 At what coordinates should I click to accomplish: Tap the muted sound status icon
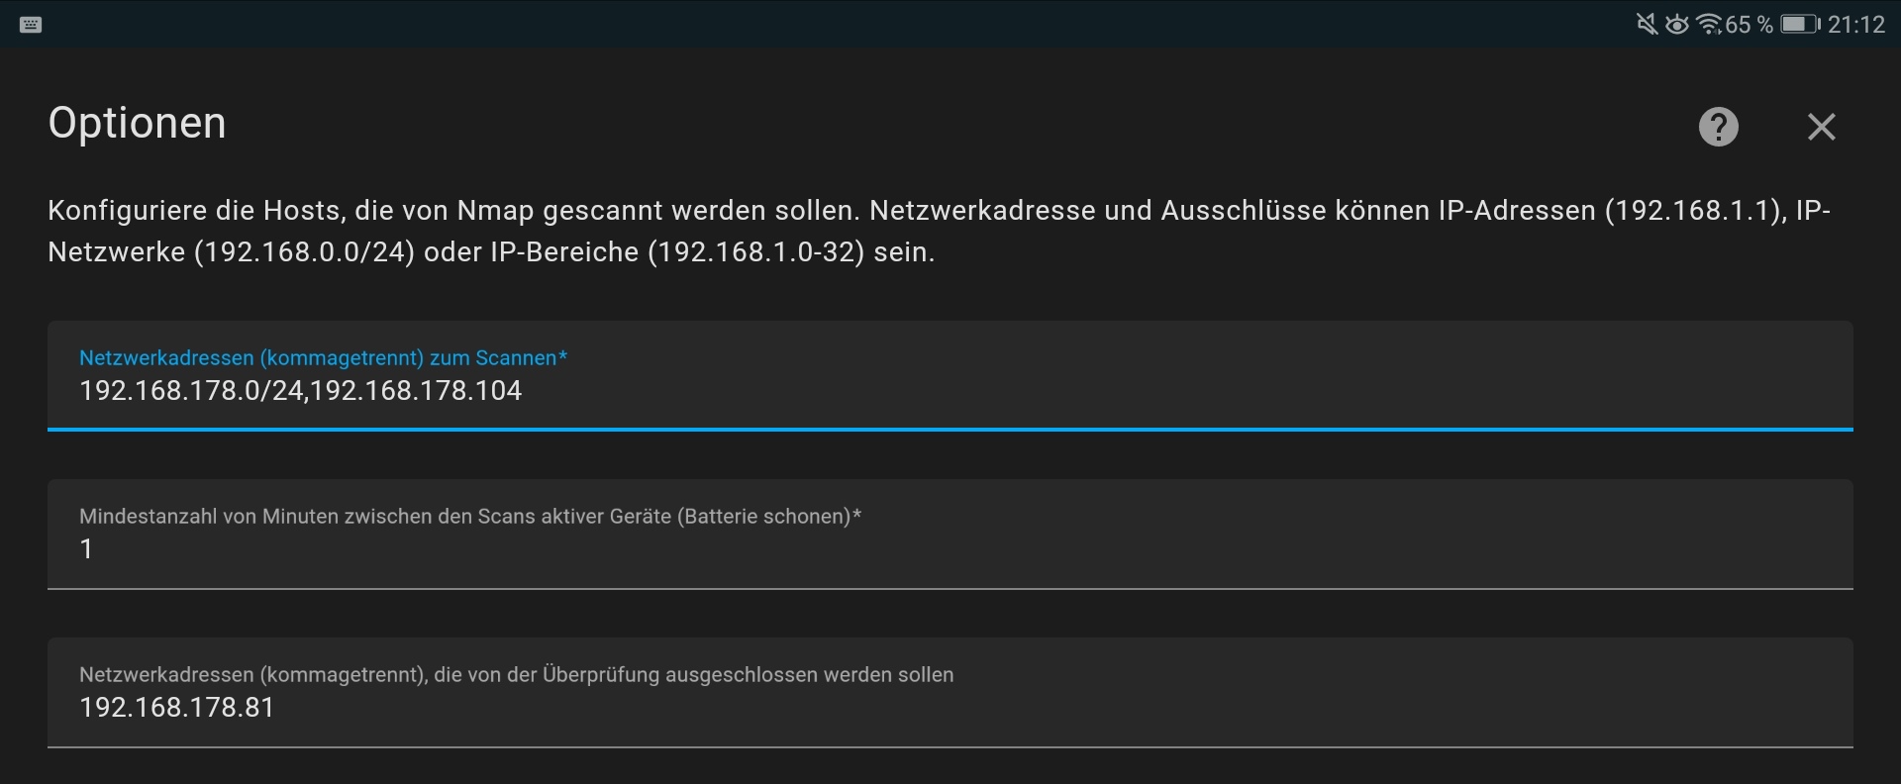coord(1647,24)
